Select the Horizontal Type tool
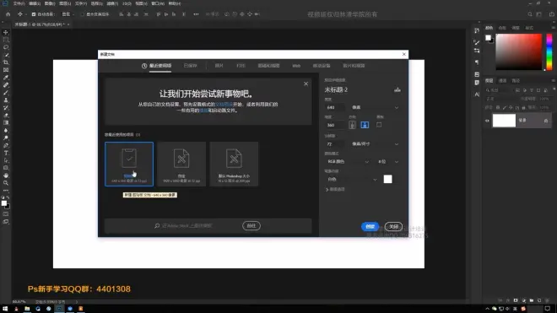This screenshot has height=313, width=557. (6, 153)
